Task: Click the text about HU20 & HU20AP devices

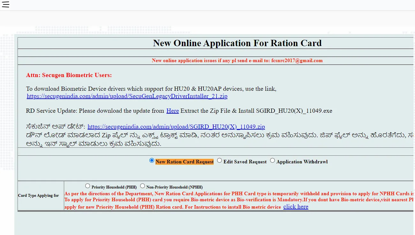Action: click(151, 89)
